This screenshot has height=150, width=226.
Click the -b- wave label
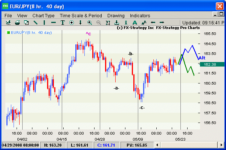click(x=131, y=54)
